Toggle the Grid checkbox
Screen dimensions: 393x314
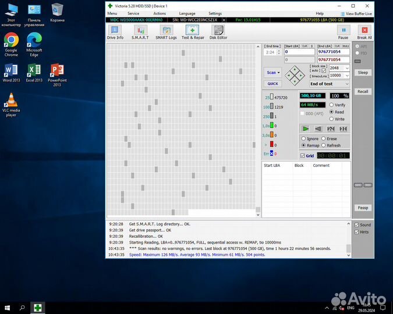(303, 156)
